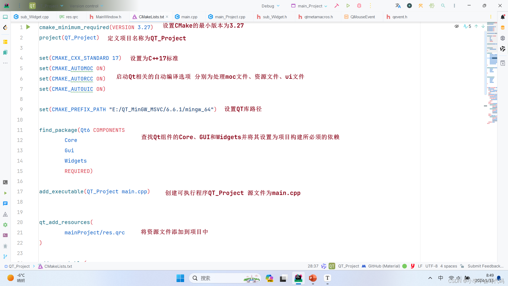Open the Services tool window
508x286 pixels.
coord(5,225)
